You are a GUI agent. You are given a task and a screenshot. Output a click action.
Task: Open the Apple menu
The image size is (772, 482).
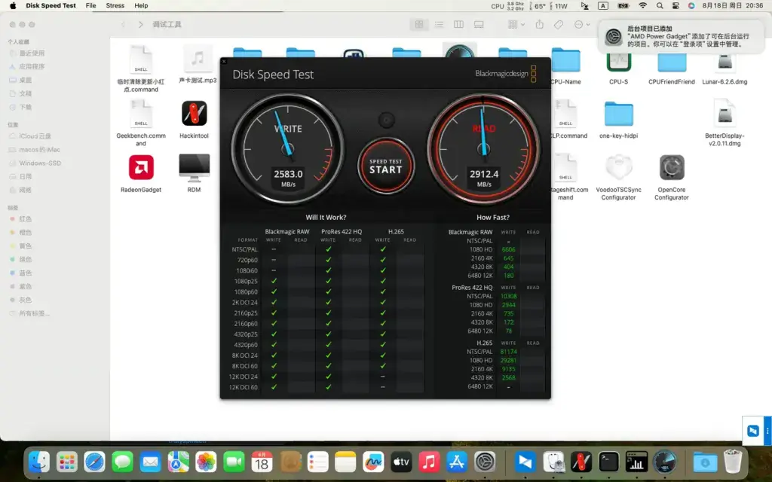[x=13, y=5]
